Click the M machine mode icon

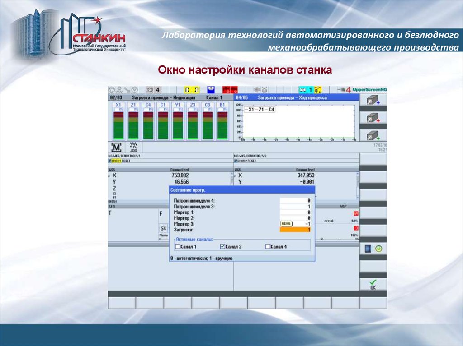(x=116, y=148)
